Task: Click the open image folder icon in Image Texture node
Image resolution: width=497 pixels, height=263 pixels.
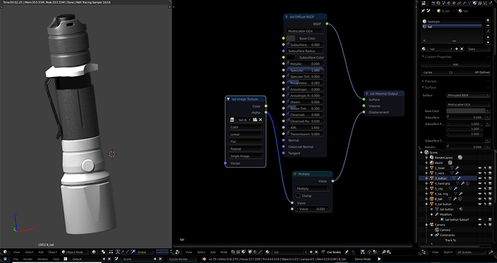Action: point(255,119)
